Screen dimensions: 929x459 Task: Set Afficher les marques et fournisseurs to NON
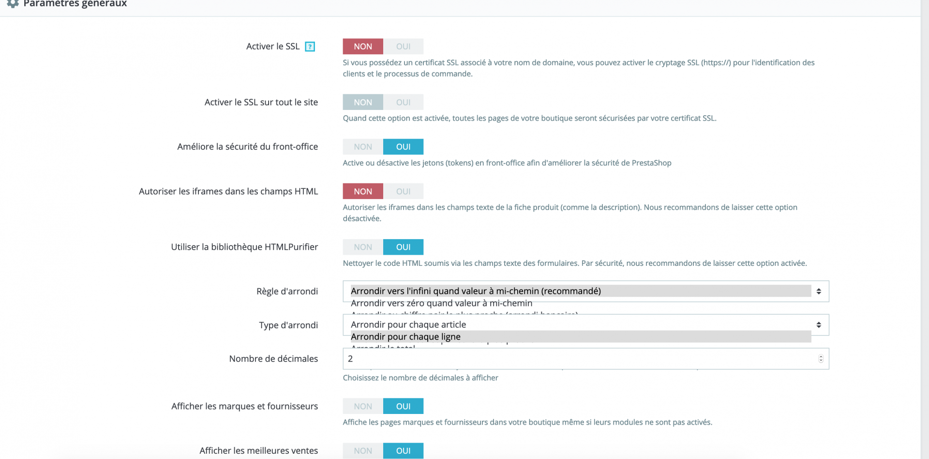point(363,406)
